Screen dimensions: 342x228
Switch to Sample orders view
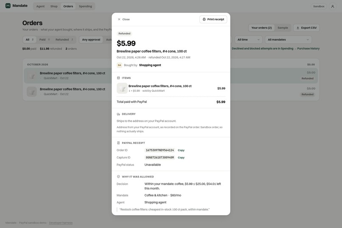pos(283,28)
